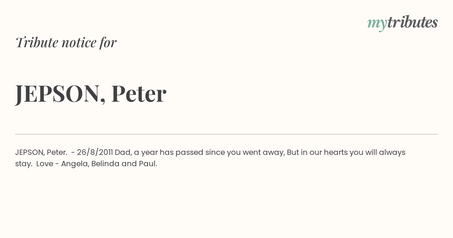
Task: Click "JEPSON, Peter." at the start of the body text
Action: [41, 152]
